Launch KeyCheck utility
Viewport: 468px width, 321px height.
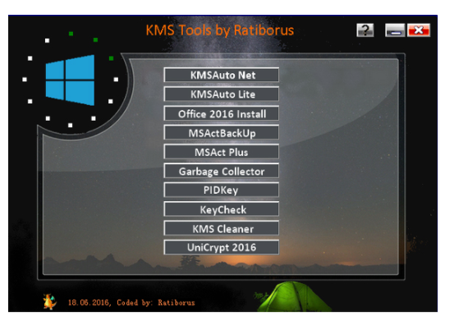coord(221,209)
